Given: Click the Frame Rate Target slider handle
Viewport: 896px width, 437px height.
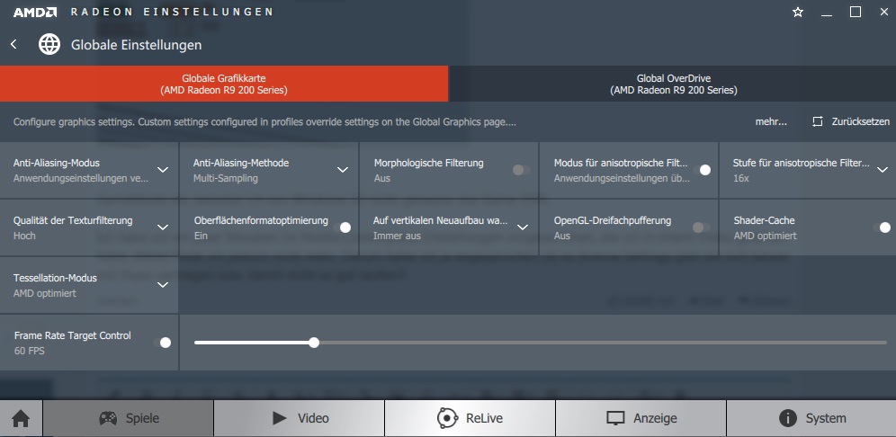Looking at the screenshot, I should 314,343.
